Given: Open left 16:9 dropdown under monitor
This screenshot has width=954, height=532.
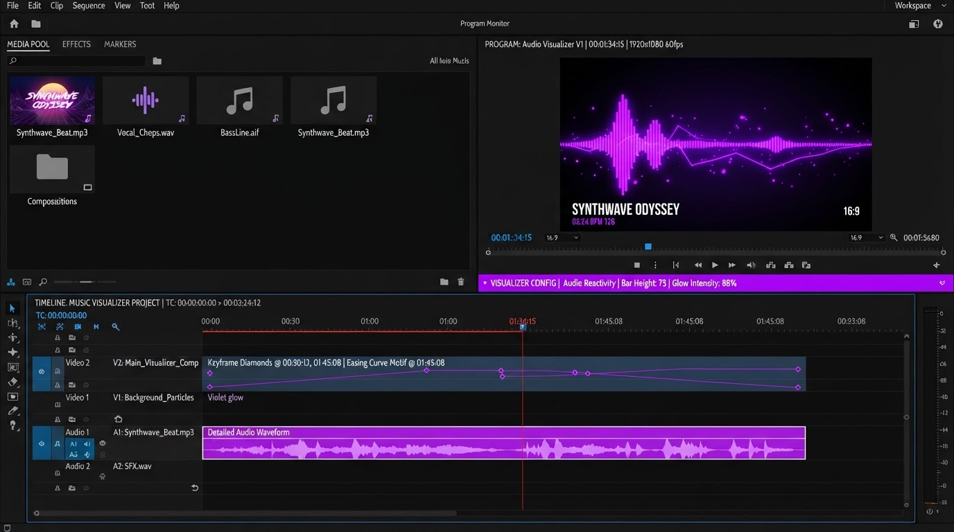Looking at the screenshot, I should pos(562,238).
